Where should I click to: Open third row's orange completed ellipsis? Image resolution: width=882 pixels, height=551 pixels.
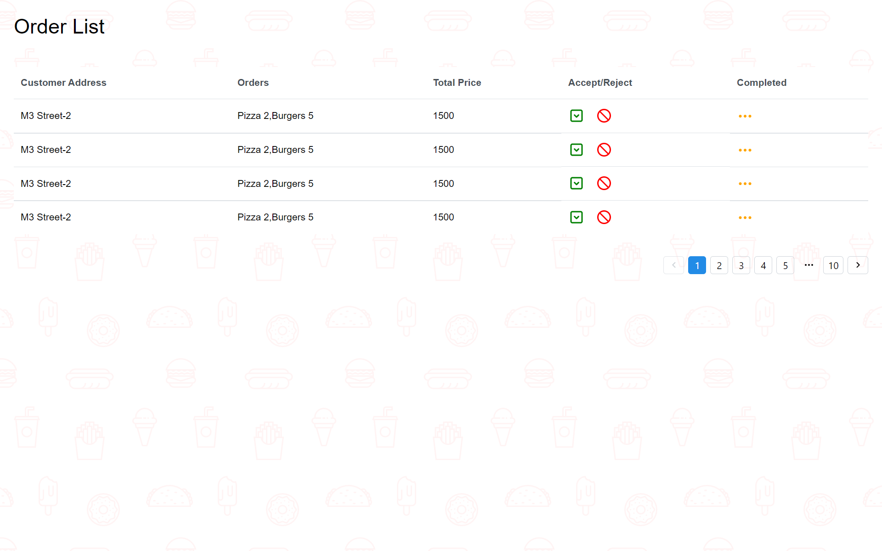click(x=745, y=184)
